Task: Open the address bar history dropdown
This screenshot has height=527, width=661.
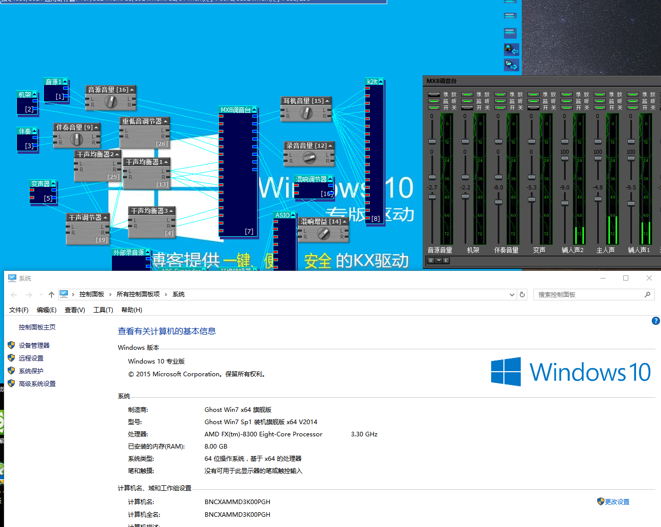Action: tap(512, 294)
